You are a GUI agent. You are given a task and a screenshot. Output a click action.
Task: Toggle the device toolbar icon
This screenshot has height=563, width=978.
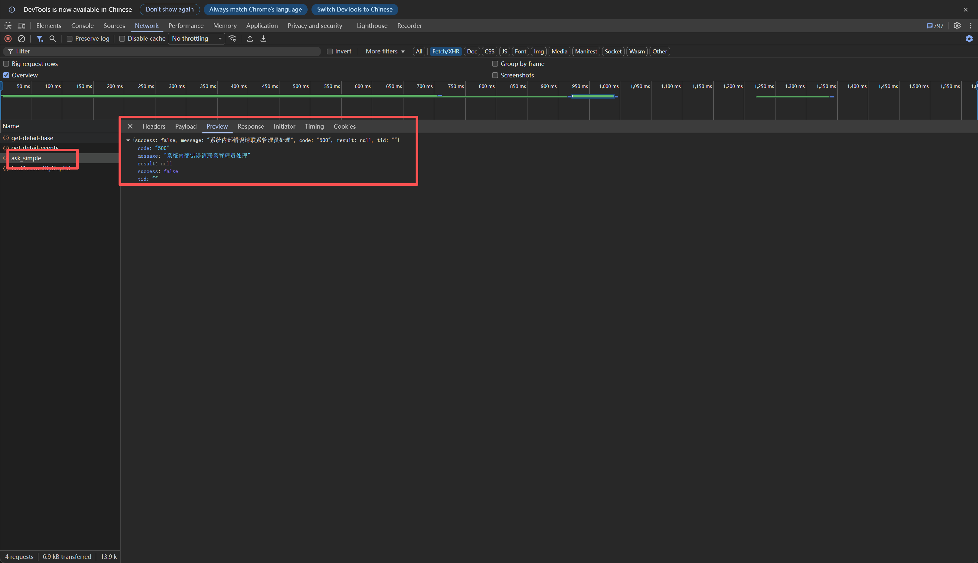coord(22,26)
